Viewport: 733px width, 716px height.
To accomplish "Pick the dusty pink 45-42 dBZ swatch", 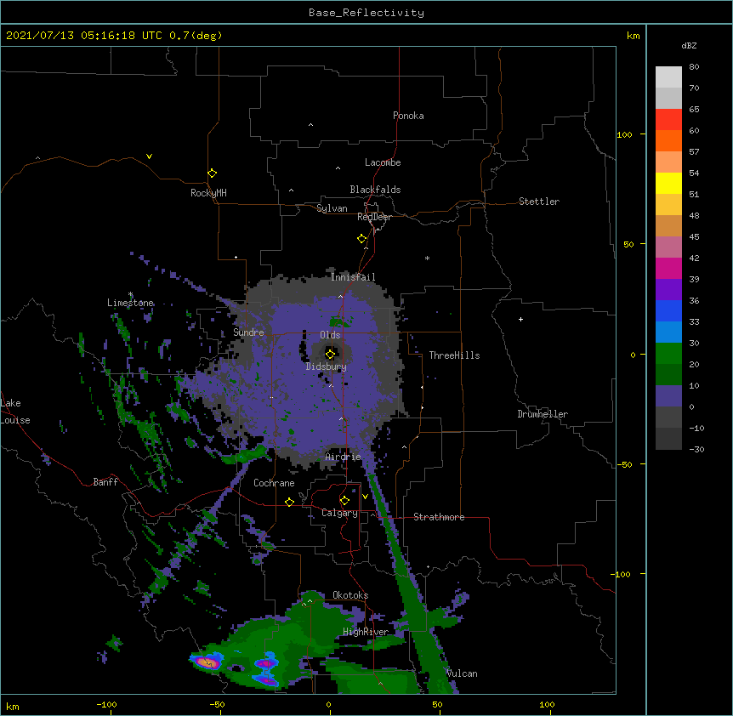I will click(x=668, y=247).
